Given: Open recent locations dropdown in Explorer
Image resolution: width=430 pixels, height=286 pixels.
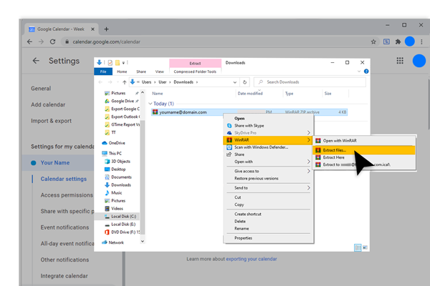Looking at the screenshot, I should point(118,82).
